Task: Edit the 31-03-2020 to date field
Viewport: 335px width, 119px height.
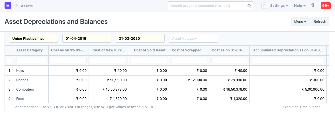Action: click(140, 38)
